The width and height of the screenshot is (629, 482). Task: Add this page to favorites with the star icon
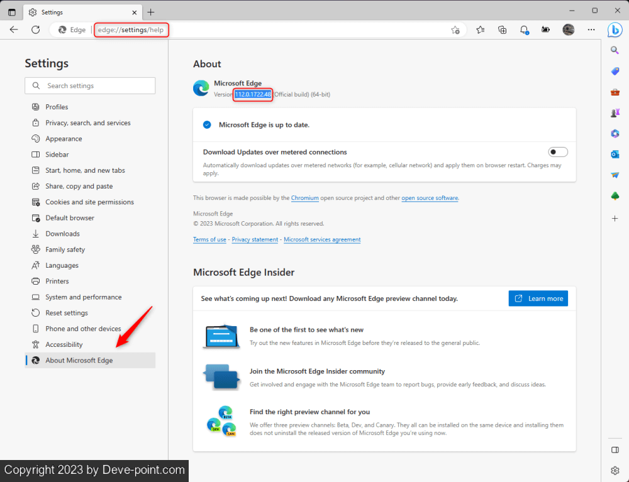tap(455, 30)
